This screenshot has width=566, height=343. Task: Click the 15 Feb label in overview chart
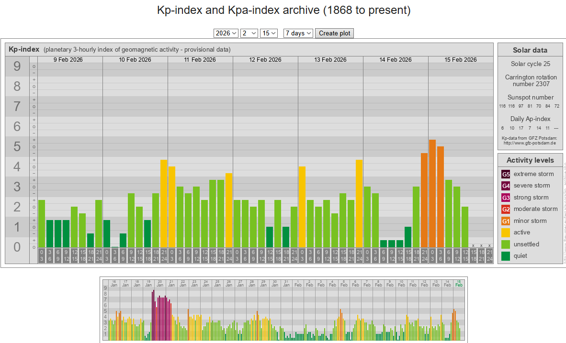point(459,283)
